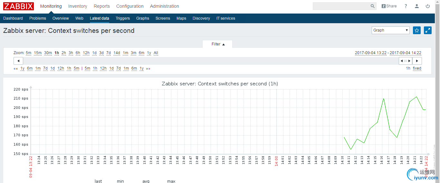Set zoom to 14d
440x183 pixels.
coord(117,53)
